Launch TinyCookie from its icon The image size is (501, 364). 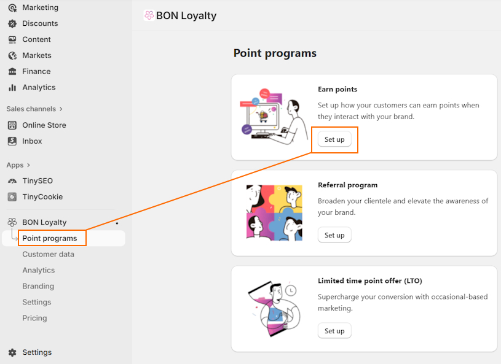pos(12,196)
